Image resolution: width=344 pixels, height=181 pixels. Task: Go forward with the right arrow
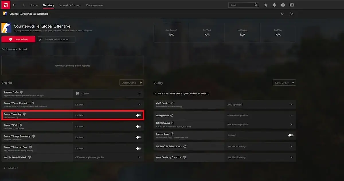pyautogui.click(x=23, y=5)
